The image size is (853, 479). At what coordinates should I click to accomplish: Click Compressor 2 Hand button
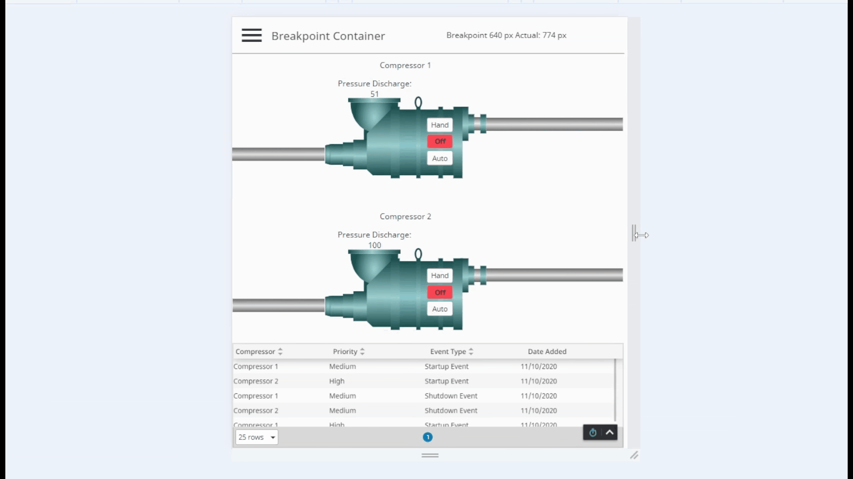click(x=440, y=276)
